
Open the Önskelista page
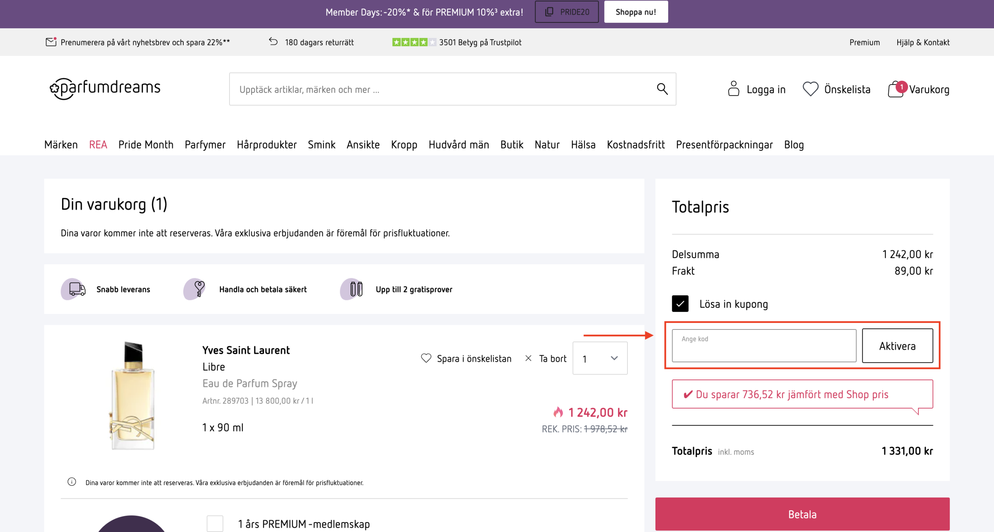(x=847, y=90)
